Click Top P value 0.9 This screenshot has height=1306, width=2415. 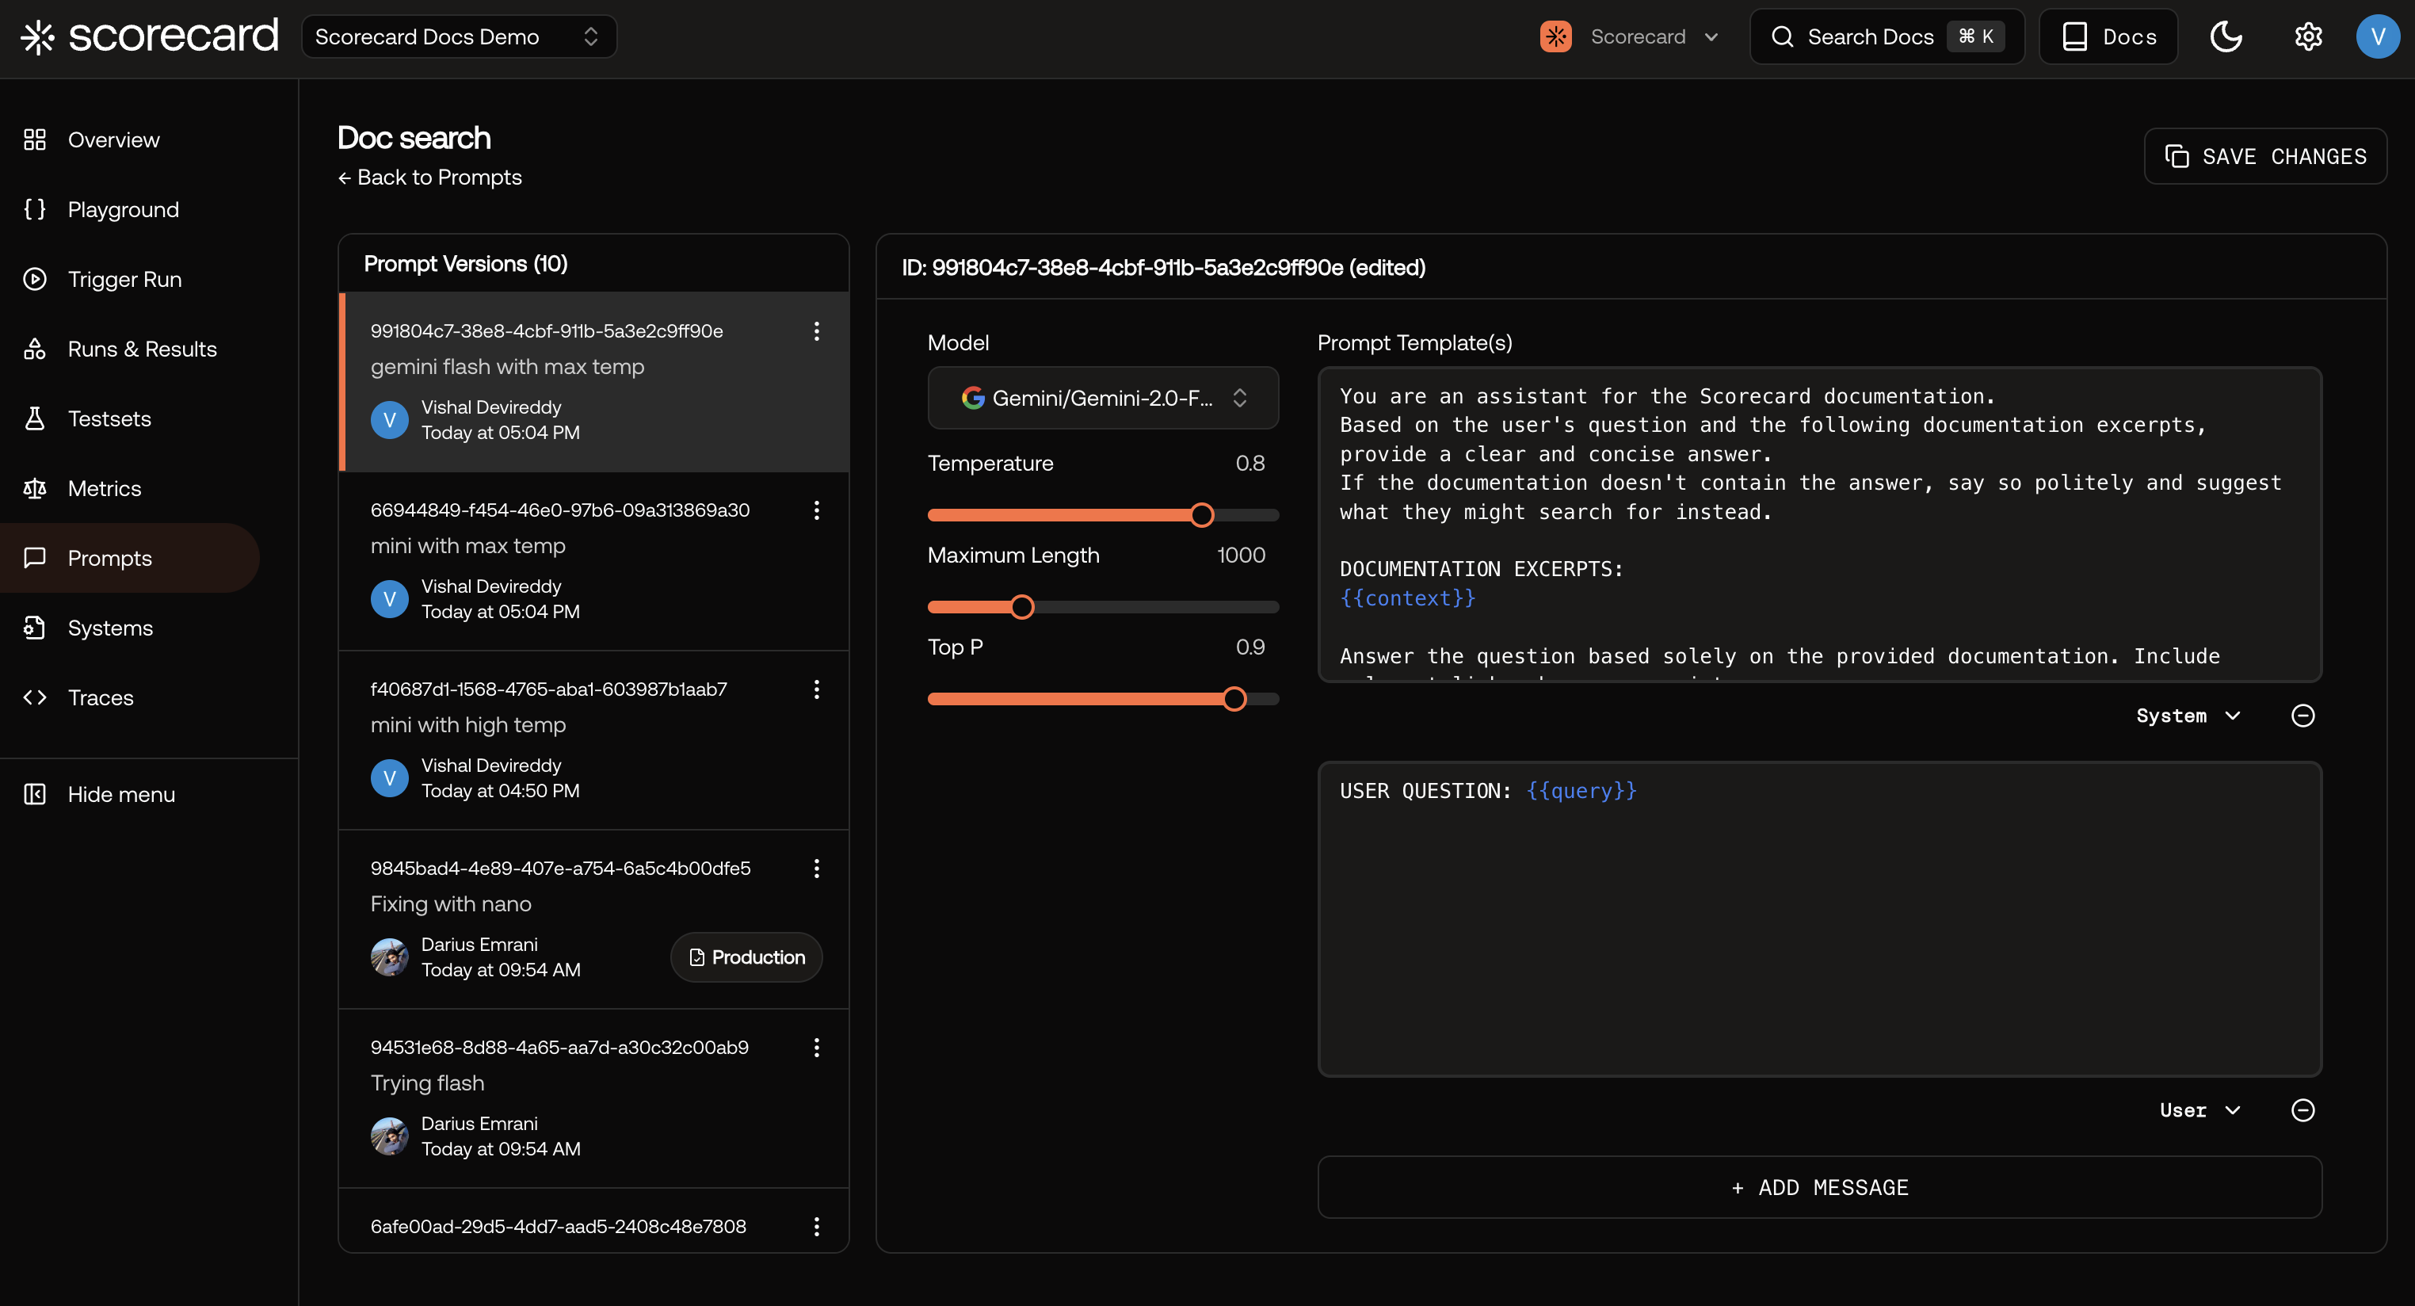tap(1249, 647)
